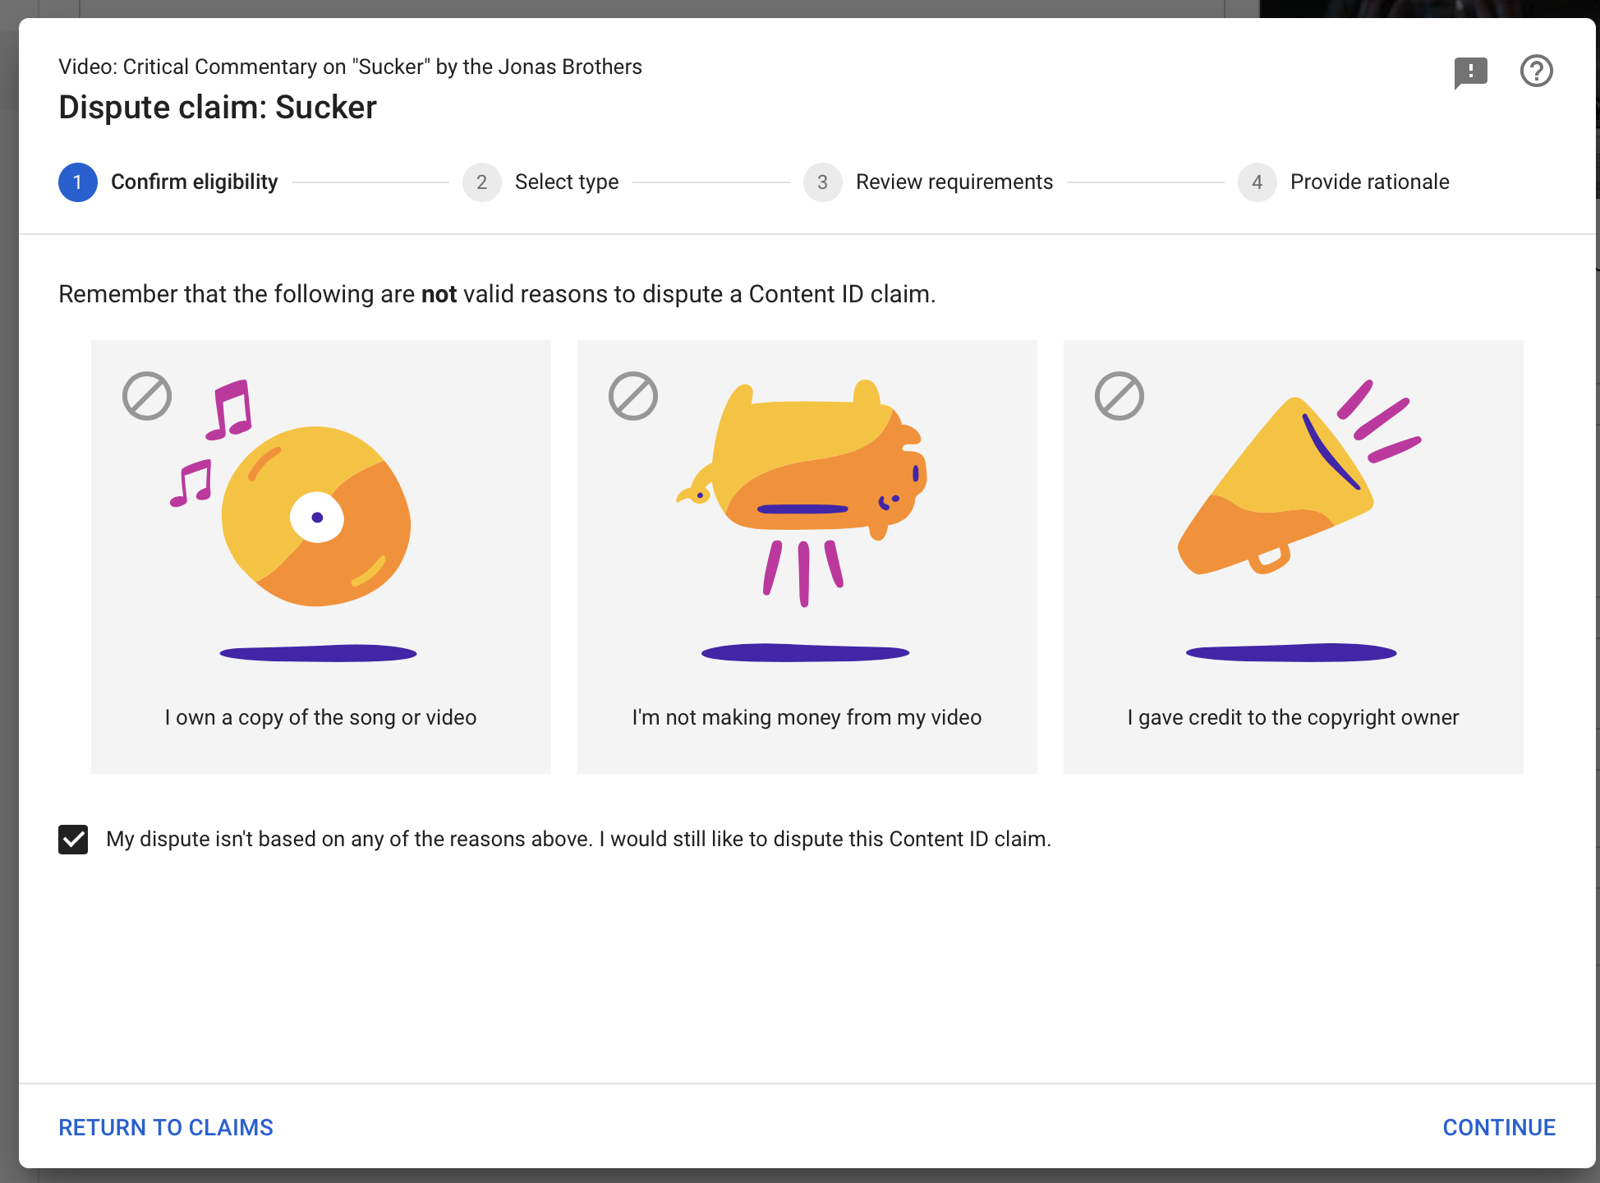Click the CONTINUE button

click(x=1499, y=1127)
